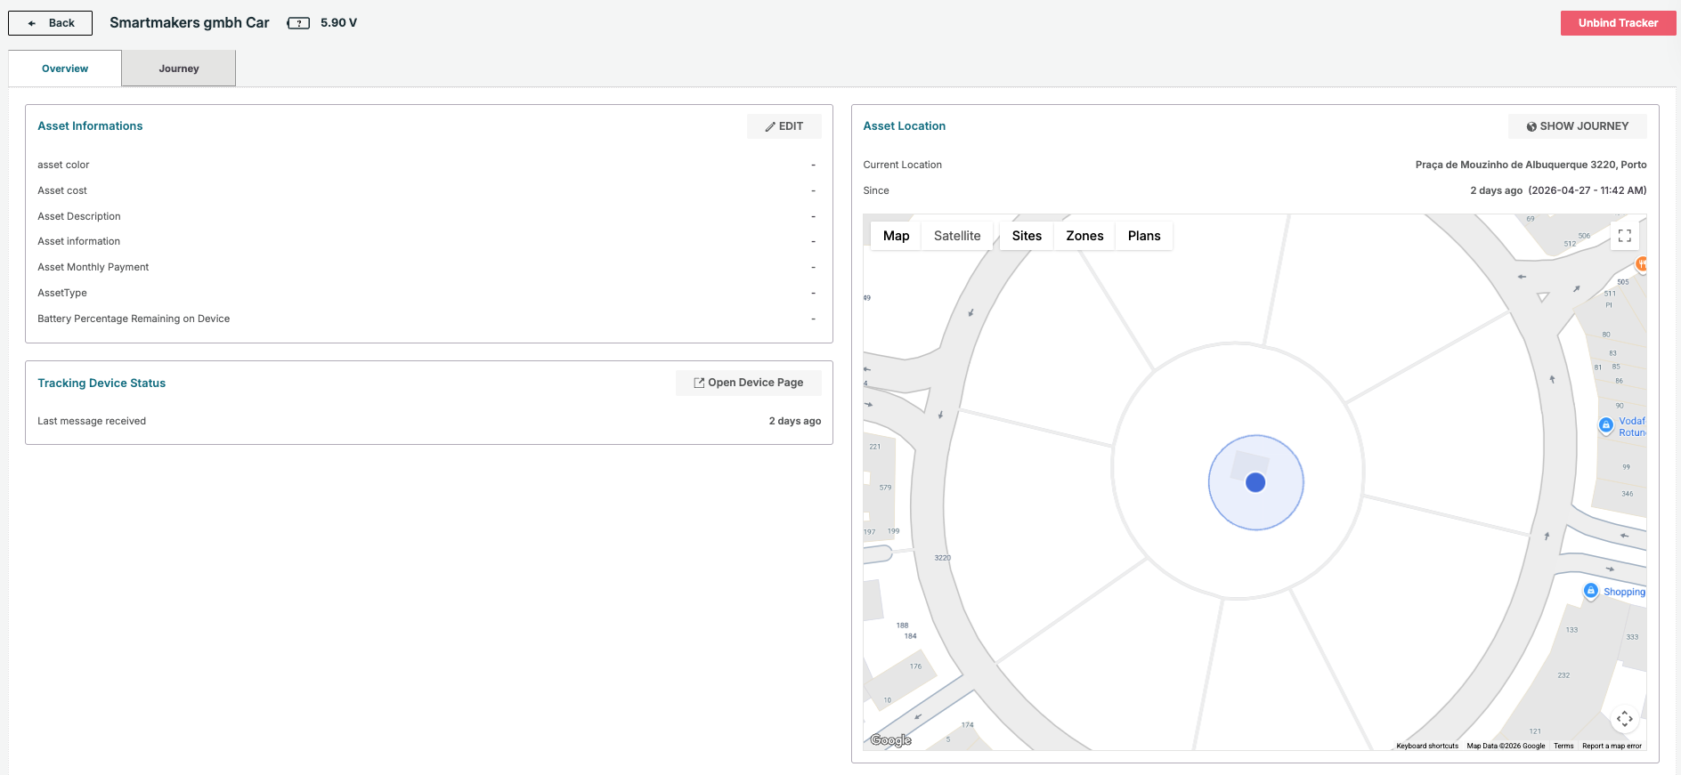
Task: Click the asset color row label
Action: [63, 165]
